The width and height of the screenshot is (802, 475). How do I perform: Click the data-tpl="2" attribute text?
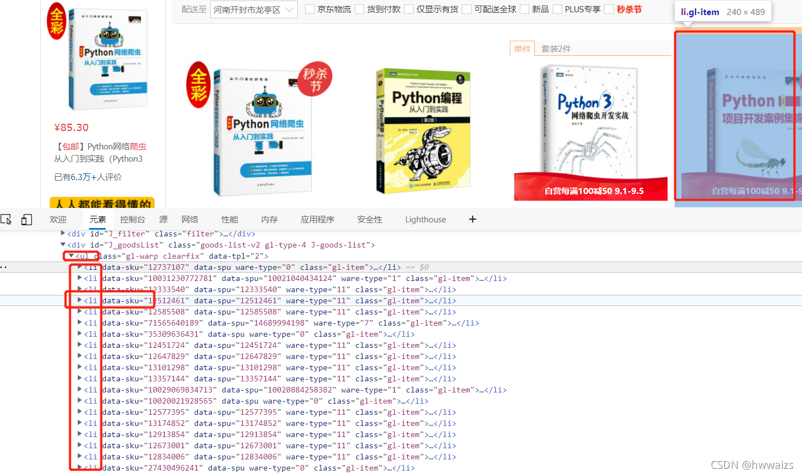[x=236, y=256]
